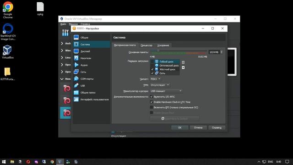Open the Дисплей settings category
This screenshot has height=165, width=293.
point(92,51)
